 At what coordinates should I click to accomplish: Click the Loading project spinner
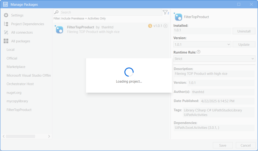pyautogui.click(x=129, y=72)
